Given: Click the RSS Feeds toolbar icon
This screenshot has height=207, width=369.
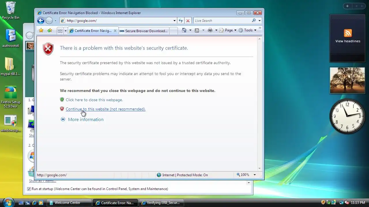Looking at the screenshot, I should [x=197, y=30].
